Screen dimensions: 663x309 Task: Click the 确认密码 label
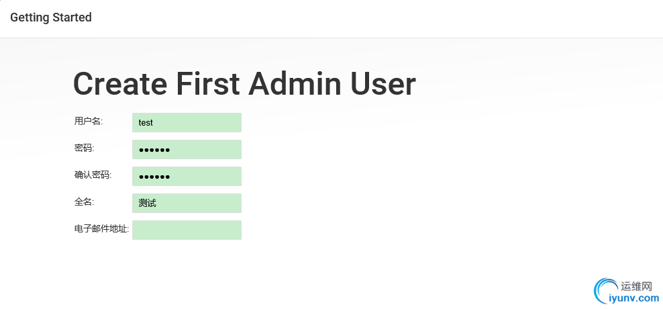[x=93, y=175]
